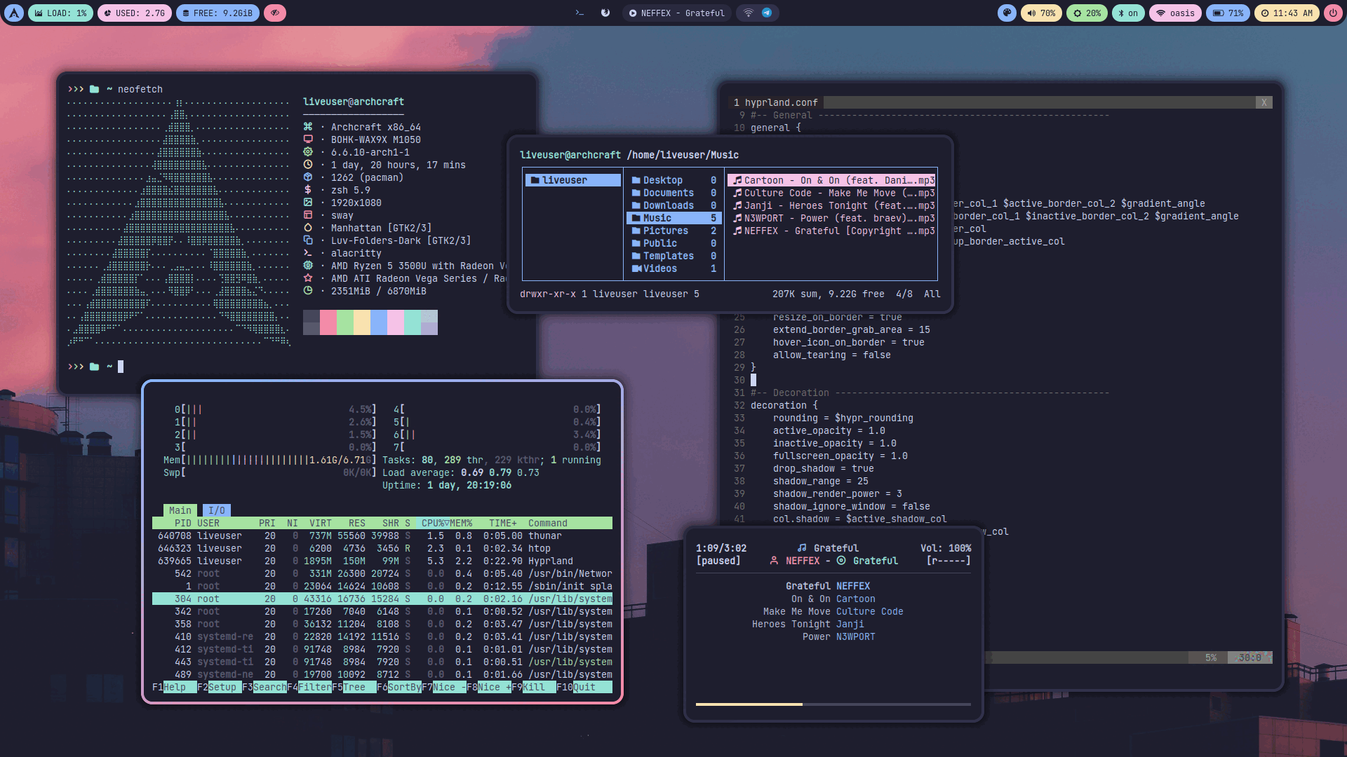Toggle Bluetooth 'on' module

tap(1128, 13)
